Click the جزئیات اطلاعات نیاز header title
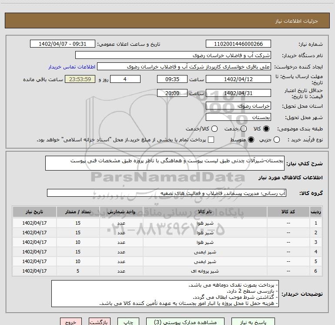 (x=296, y=21)
